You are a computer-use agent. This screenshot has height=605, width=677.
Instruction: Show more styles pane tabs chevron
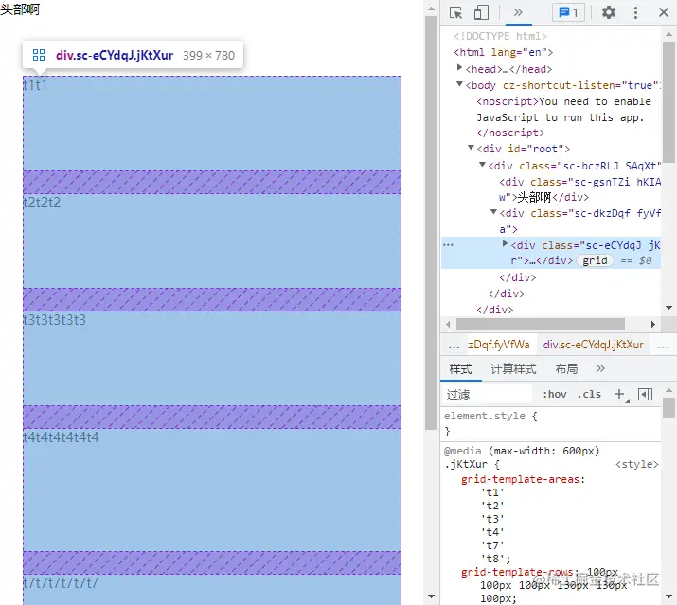click(600, 369)
